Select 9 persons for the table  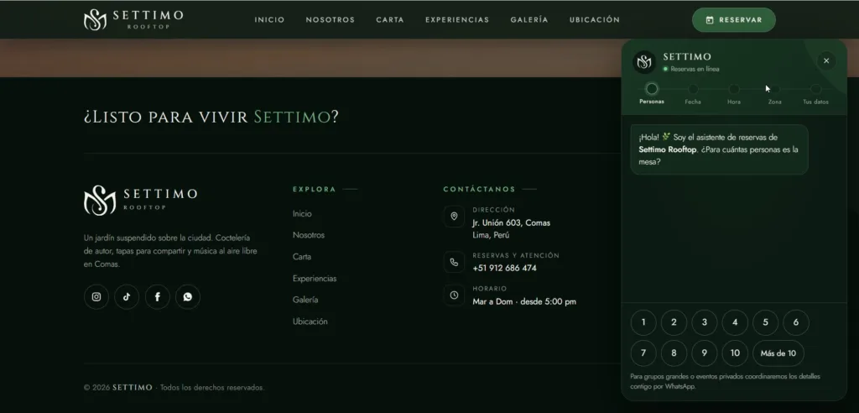pos(705,353)
